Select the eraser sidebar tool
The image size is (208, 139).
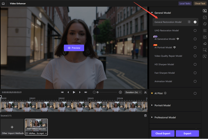tap(205, 44)
